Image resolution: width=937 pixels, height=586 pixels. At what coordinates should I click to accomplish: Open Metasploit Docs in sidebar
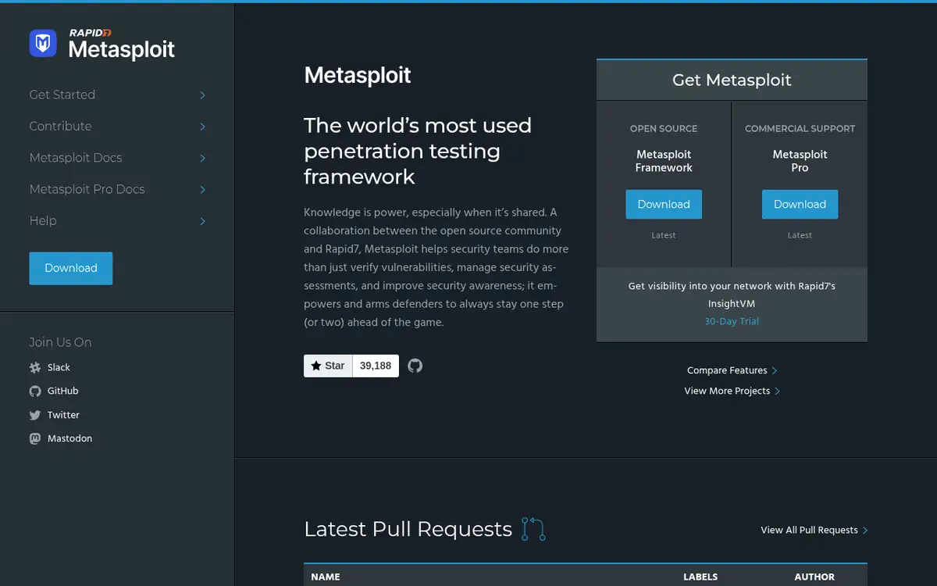(x=76, y=157)
